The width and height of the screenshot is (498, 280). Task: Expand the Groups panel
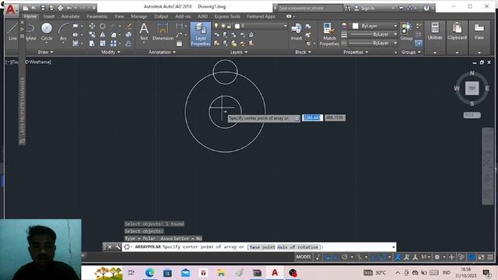tap(411, 52)
